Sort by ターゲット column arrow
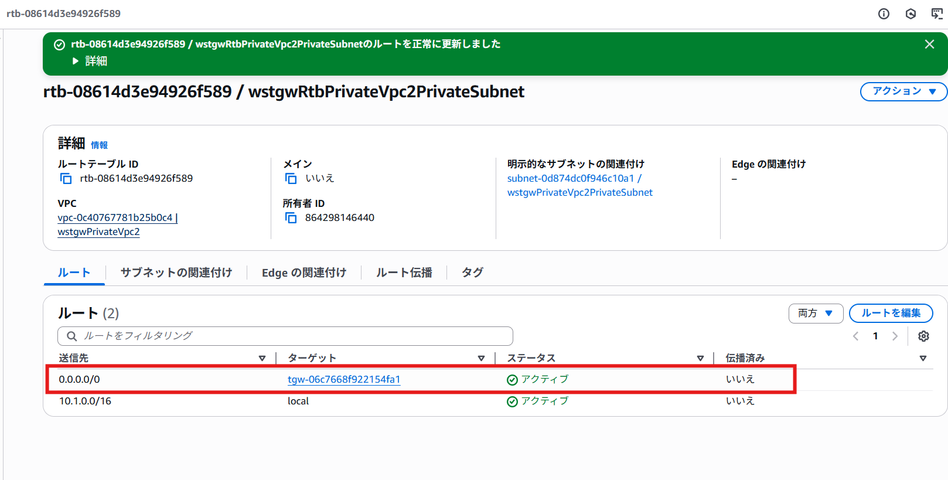948x480 pixels. coord(481,358)
